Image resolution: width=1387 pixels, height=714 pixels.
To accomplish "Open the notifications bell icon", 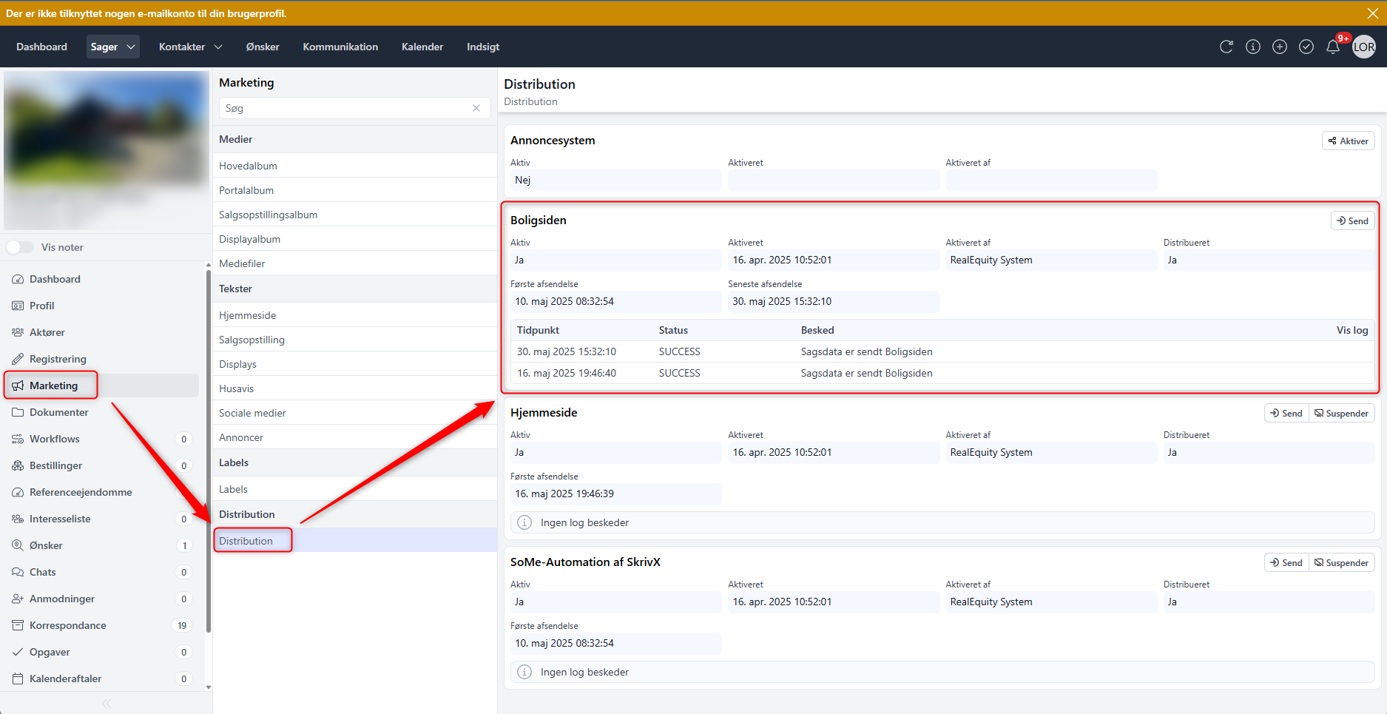I will click(1332, 47).
